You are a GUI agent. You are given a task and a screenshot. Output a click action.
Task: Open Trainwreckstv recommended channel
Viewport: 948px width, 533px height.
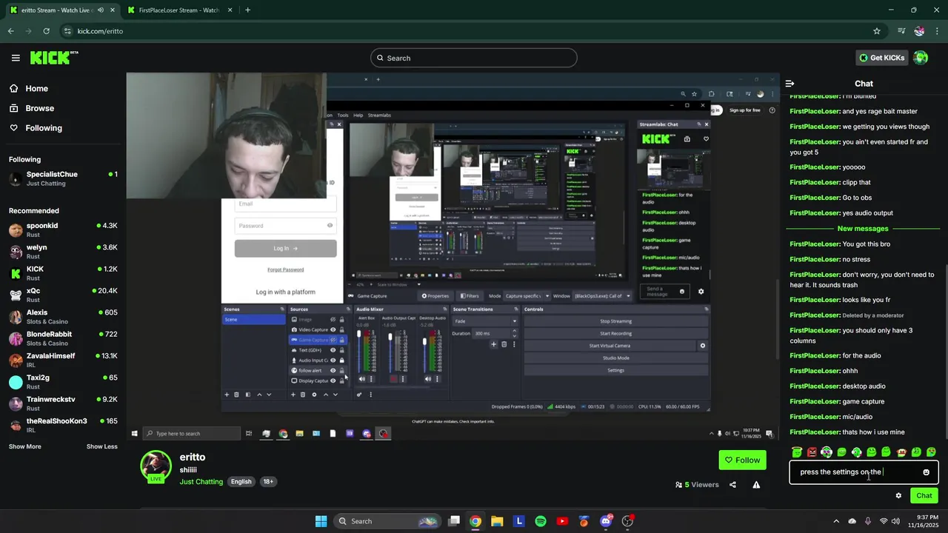[x=63, y=403]
